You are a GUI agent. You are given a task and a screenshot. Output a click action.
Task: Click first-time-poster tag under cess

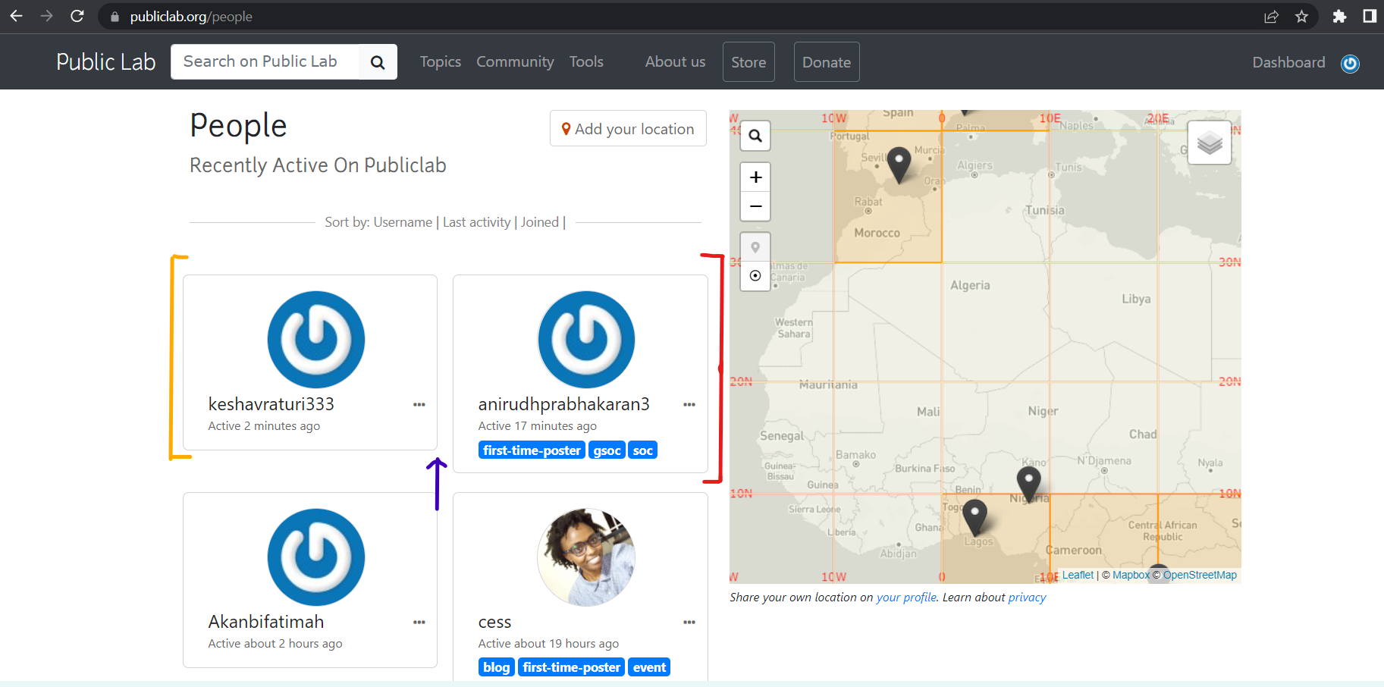[572, 667]
